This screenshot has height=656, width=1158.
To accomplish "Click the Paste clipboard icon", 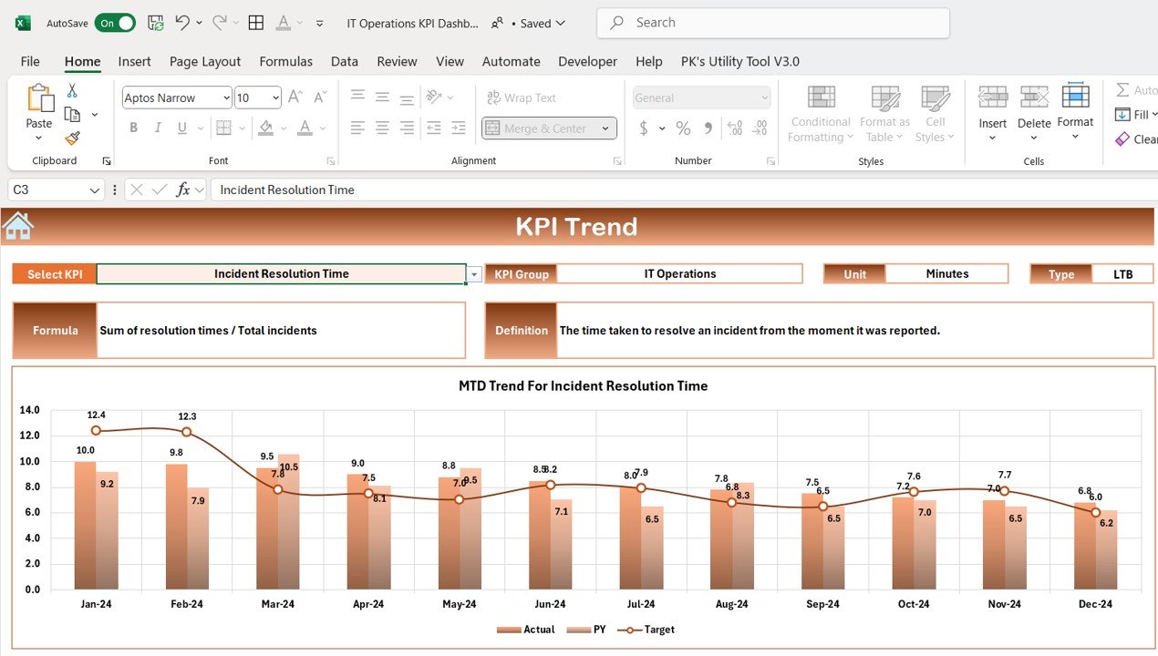I will tap(39, 98).
